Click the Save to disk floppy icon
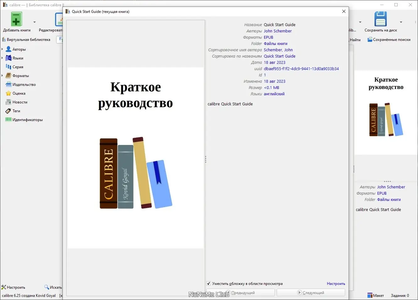Viewport: 418px width, 300px height. (380, 19)
